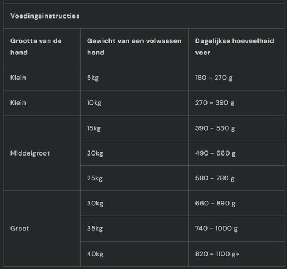Screen dimensions: 287x269
Task: Click the 490 - 660 g amount
Action: click(215, 153)
